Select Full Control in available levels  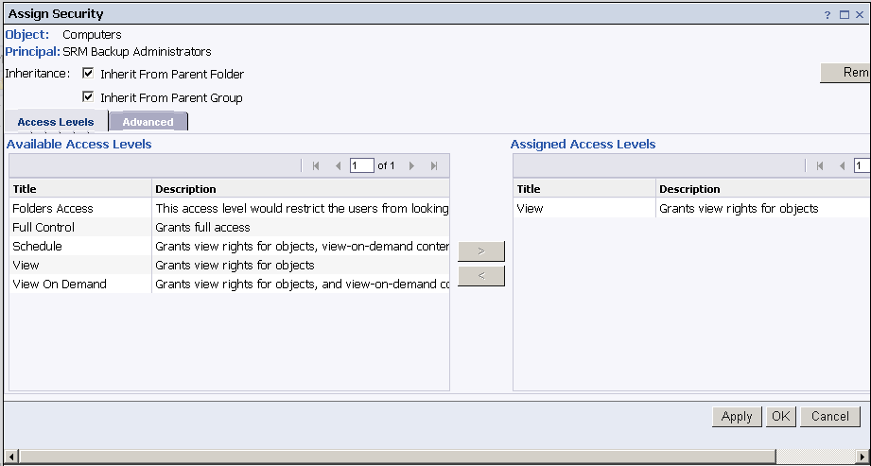(x=230, y=227)
